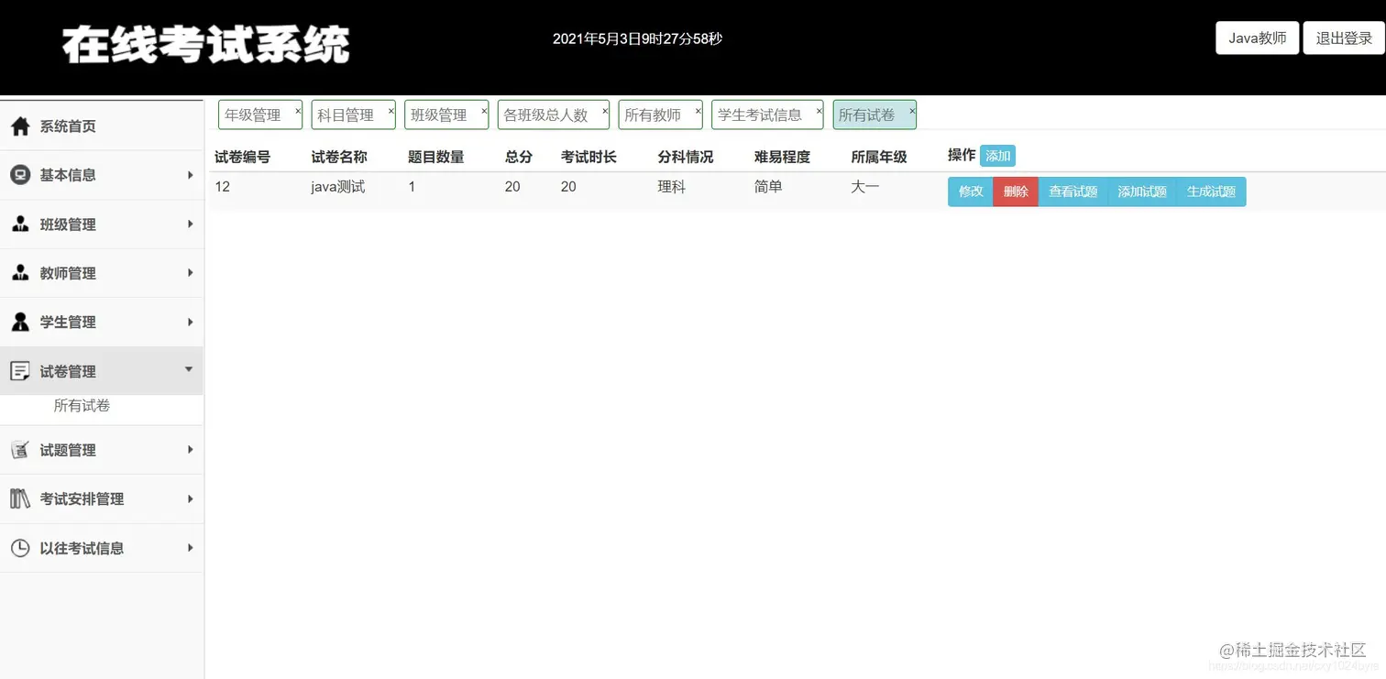The width and height of the screenshot is (1386, 679).
Task: Open the 所有试卷 submenu item
Action: click(x=82, y=406)
